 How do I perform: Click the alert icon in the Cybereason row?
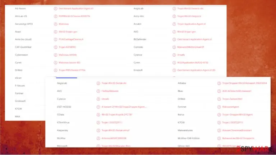click(55, 55)
